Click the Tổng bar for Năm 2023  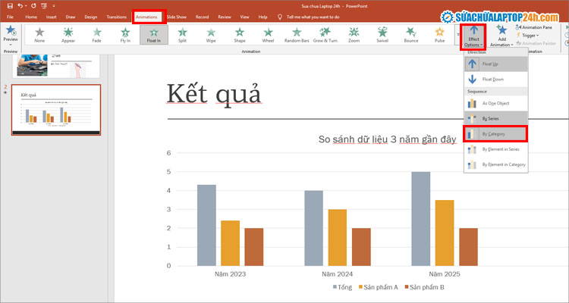point(206,225)
